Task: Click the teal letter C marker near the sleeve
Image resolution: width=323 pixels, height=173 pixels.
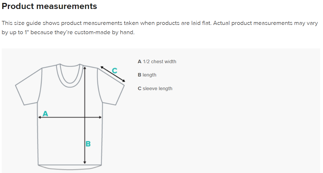Action: 115,70
